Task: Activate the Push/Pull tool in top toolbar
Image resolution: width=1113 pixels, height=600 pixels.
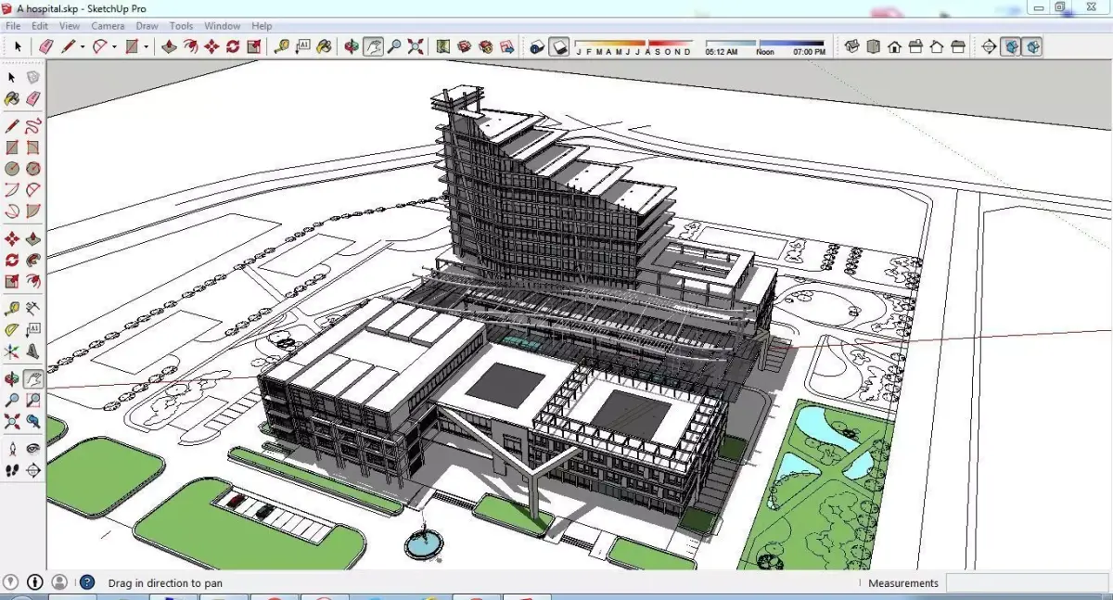Action: click(x=169, y=46)
